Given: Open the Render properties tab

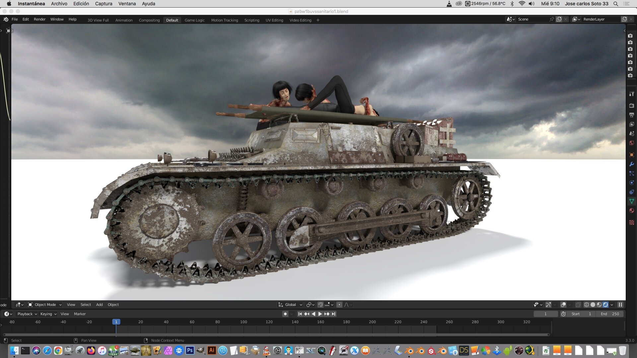Looking at the screenshot, I should pyautogui.click(x=631, y=106).
